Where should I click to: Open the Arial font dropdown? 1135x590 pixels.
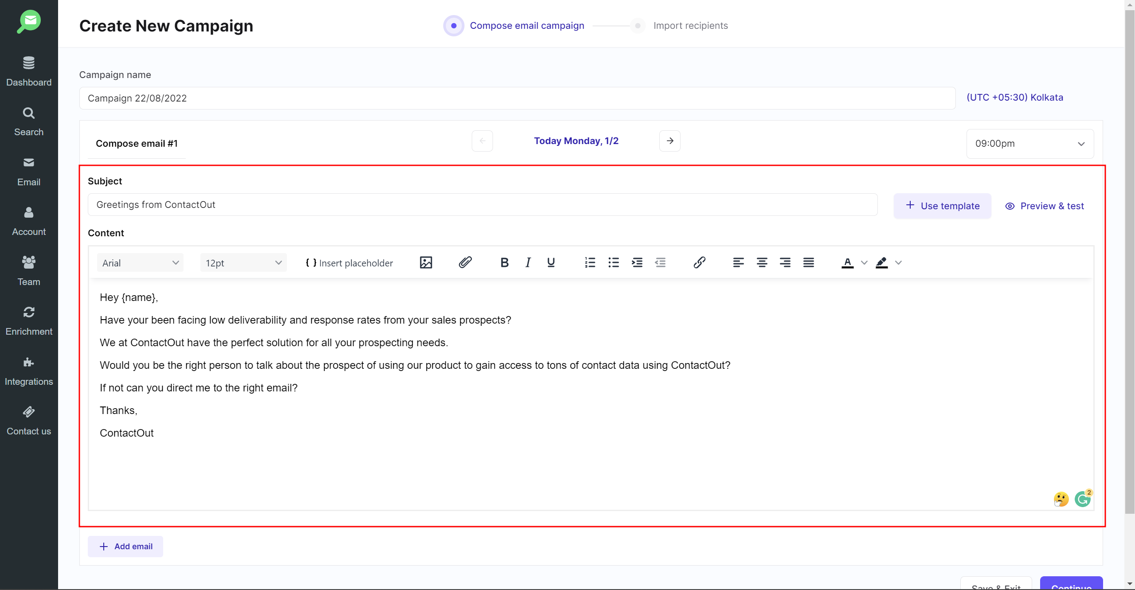click(140, 263)
